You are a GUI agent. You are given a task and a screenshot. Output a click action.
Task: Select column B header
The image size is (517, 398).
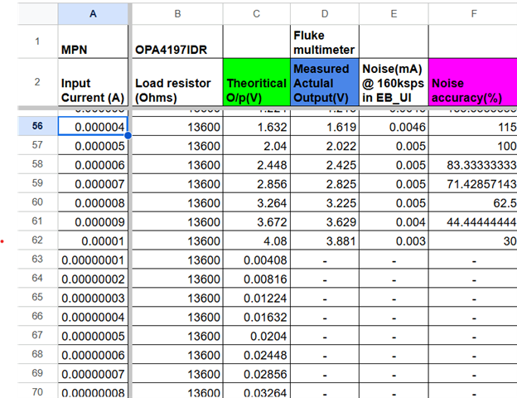[x=177, y=14]
